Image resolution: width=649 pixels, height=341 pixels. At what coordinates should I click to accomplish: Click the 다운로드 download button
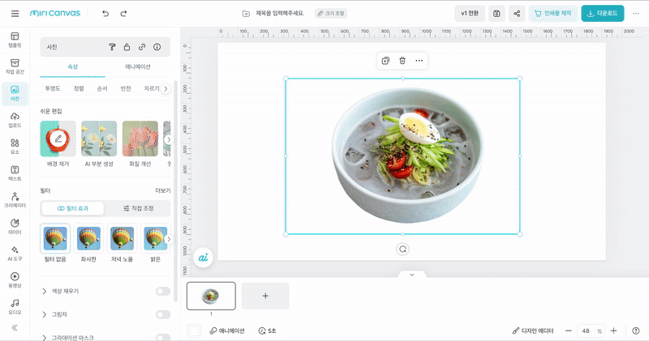603,14
